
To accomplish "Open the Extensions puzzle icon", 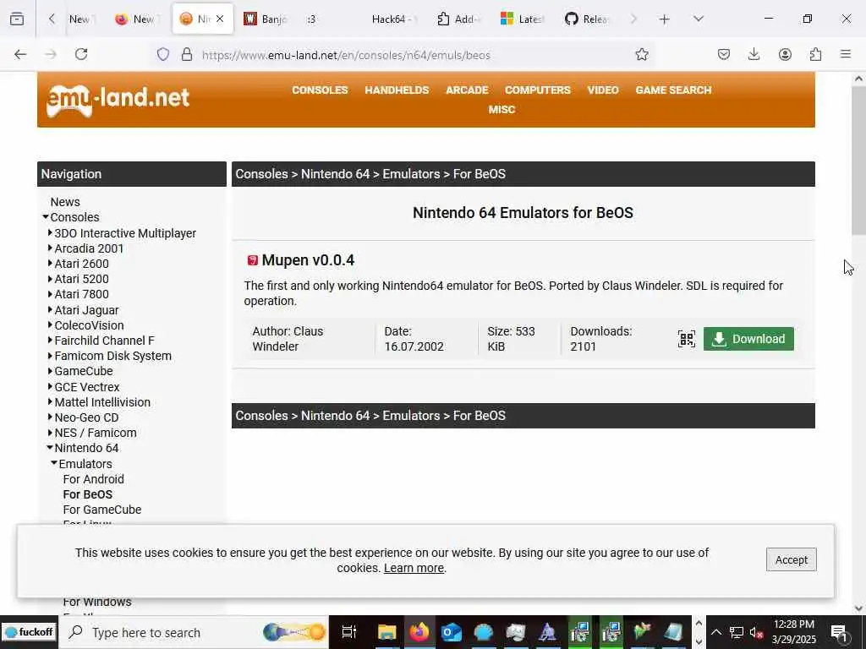I will click(815, 54).
